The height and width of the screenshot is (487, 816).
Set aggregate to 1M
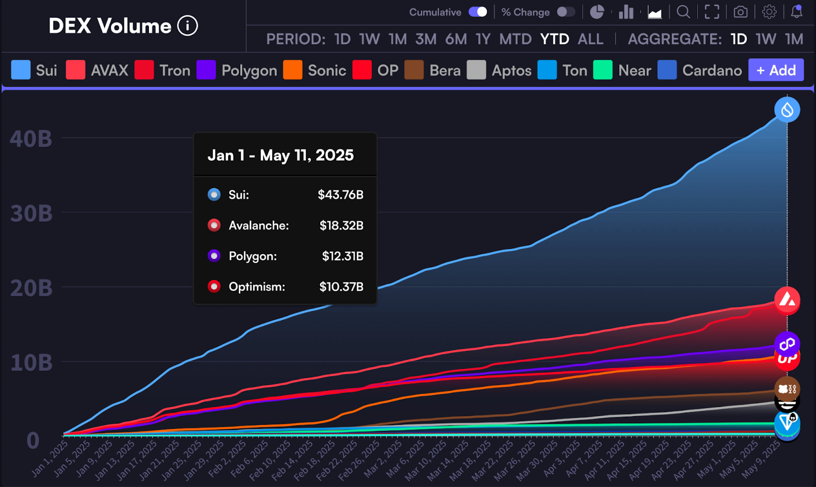click(794, 39)
